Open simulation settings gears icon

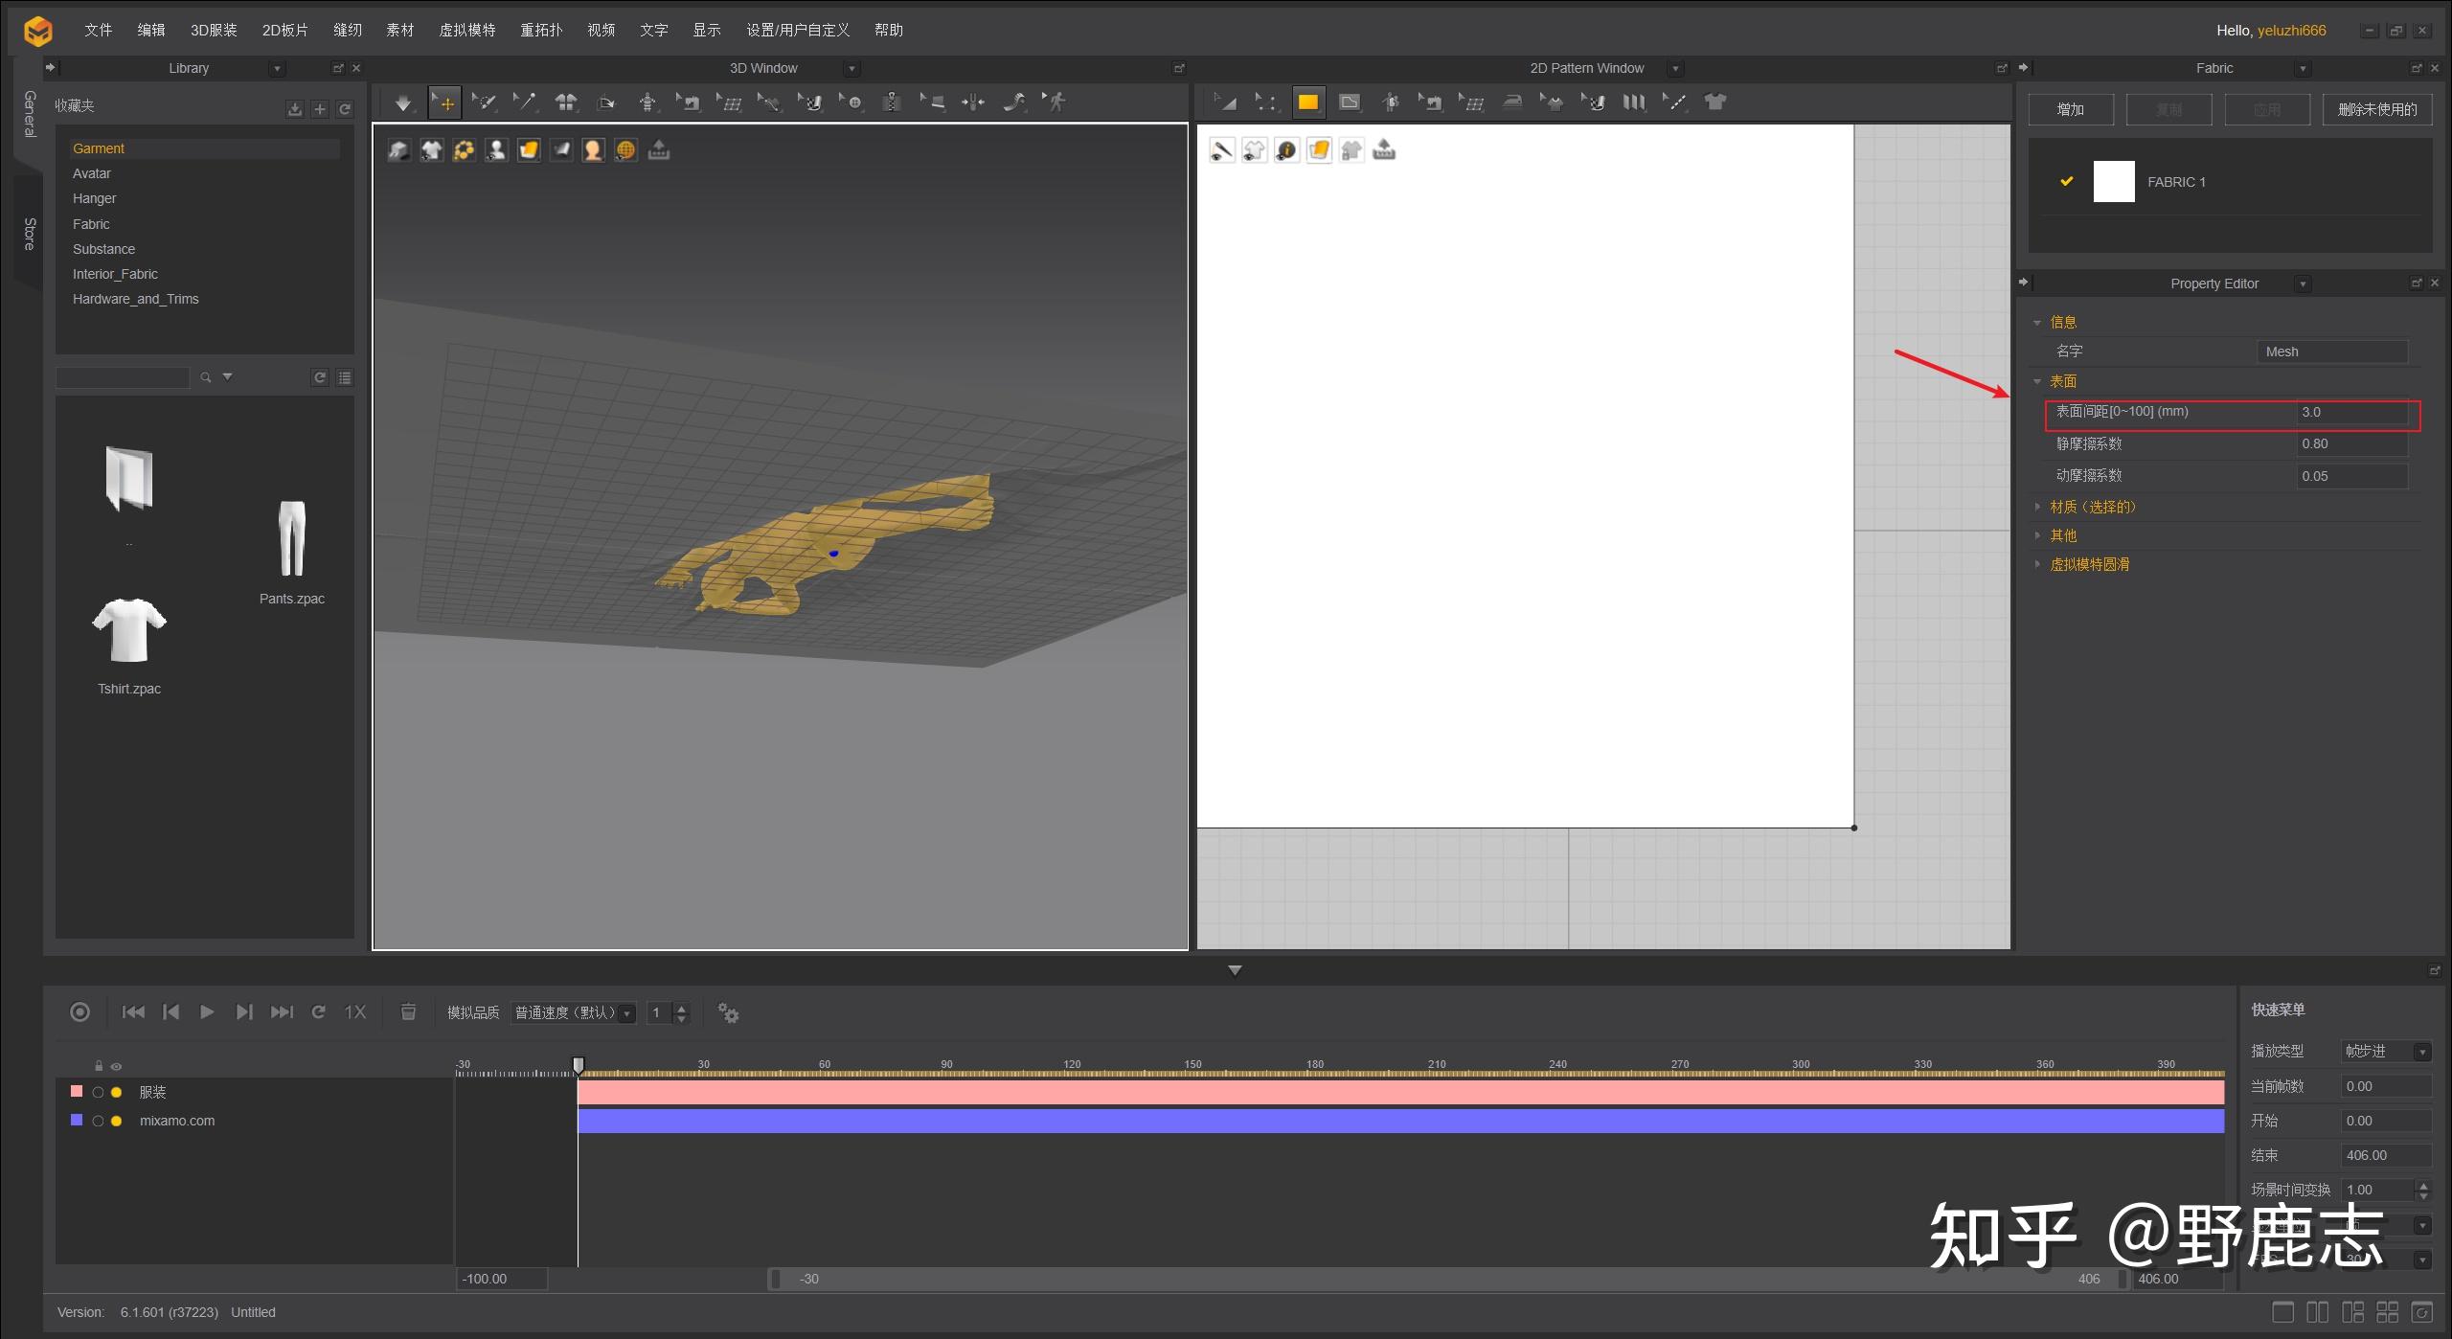coord(728,1012)
